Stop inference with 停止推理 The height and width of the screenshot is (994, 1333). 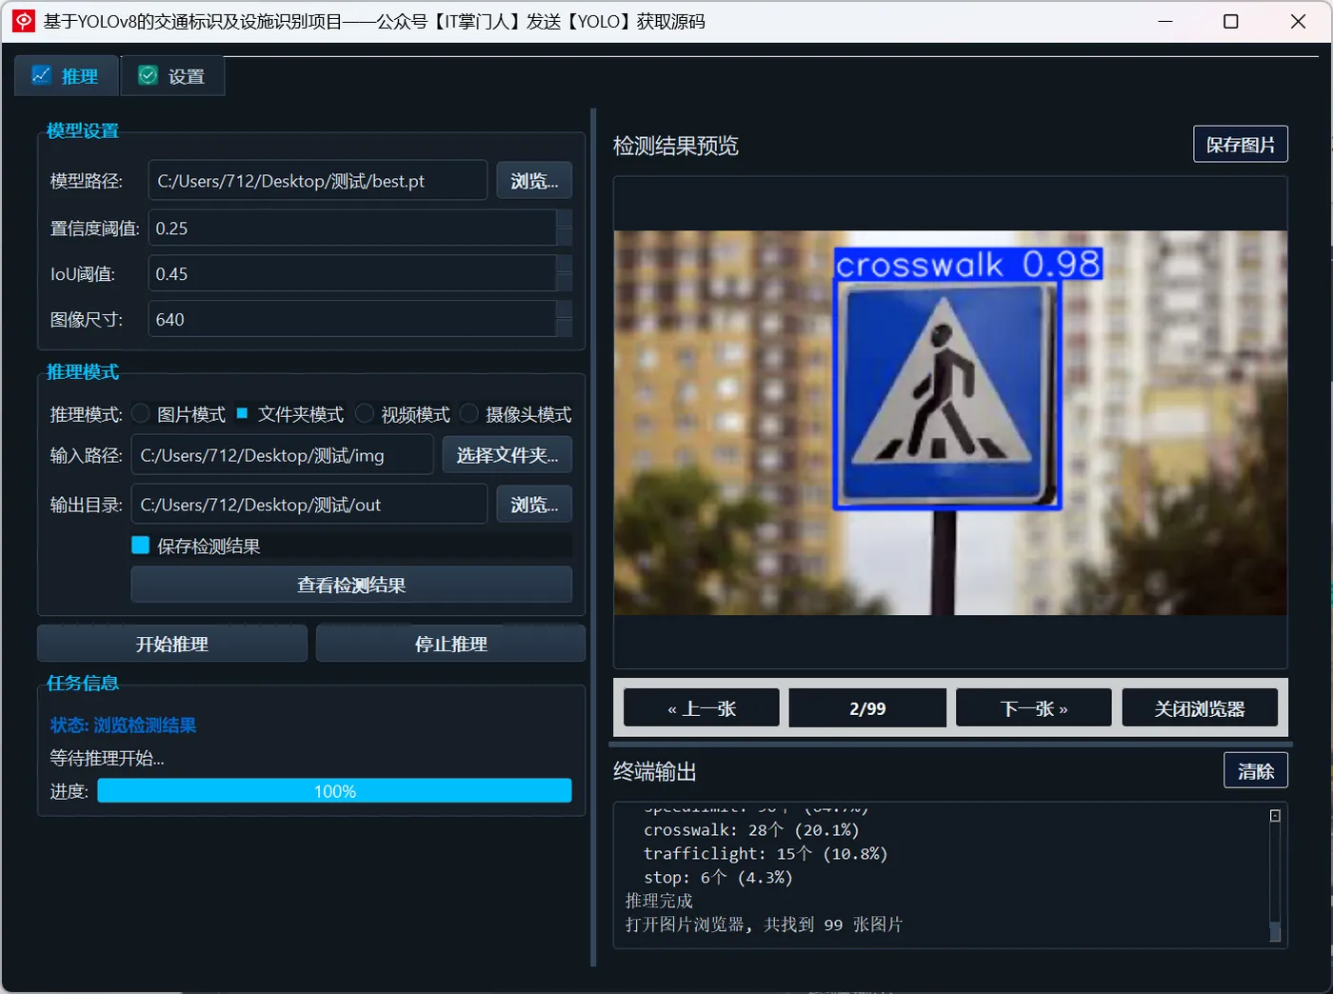pyautogui.click(x=450, y=644)
